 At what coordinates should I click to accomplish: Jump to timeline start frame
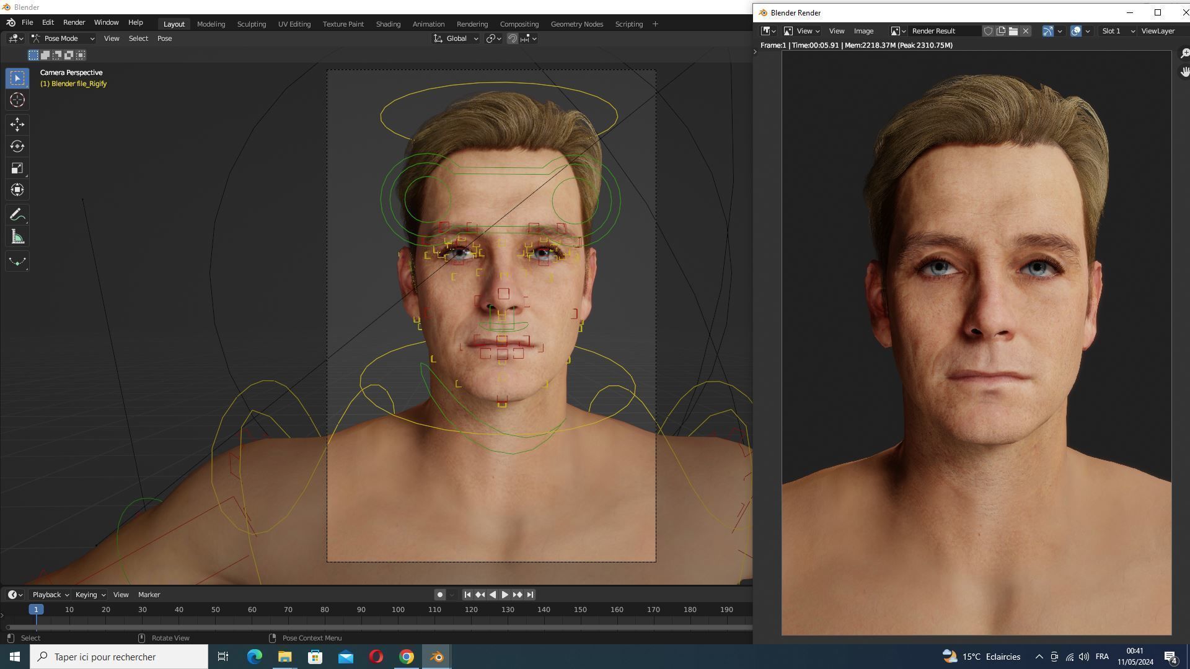(x=467, y=595)
